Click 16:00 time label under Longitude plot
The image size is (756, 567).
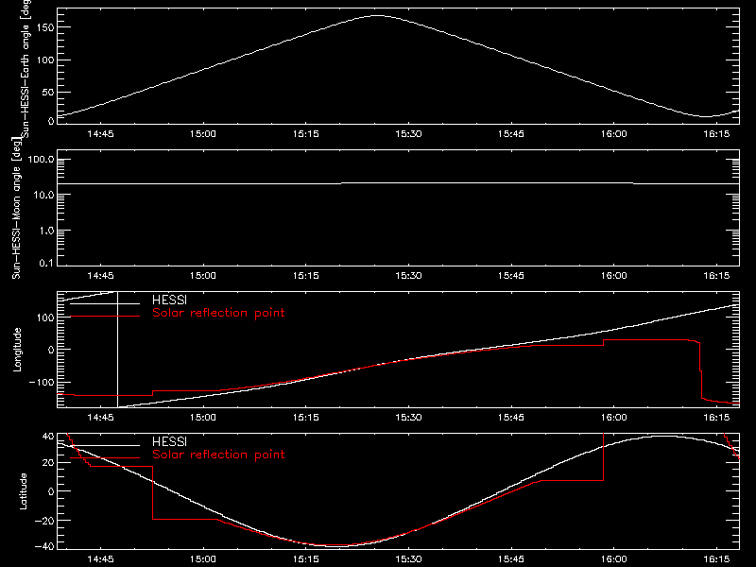pos(613,417)
